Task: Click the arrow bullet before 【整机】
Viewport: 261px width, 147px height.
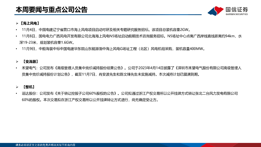Action: pyautogui.click(x=17, y=87)
